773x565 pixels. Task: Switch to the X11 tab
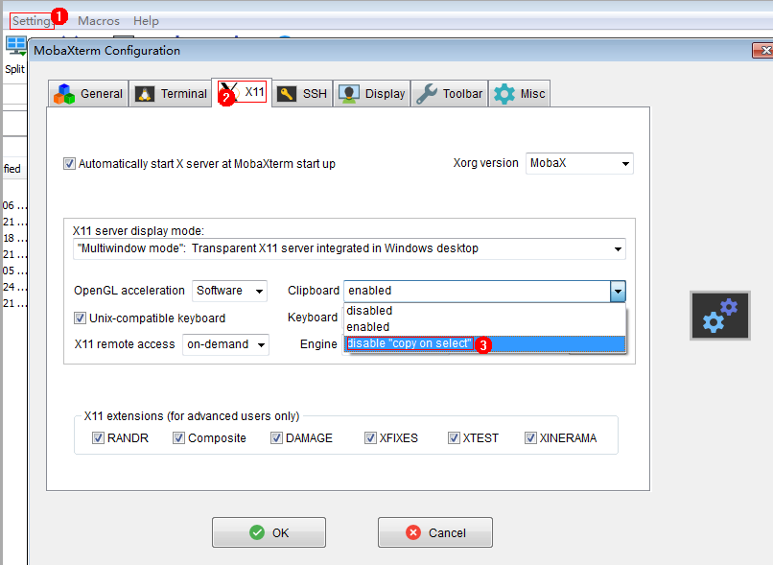[242, 92]
